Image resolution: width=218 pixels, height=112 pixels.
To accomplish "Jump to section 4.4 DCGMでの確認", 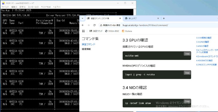I will (x=204, y=60).
